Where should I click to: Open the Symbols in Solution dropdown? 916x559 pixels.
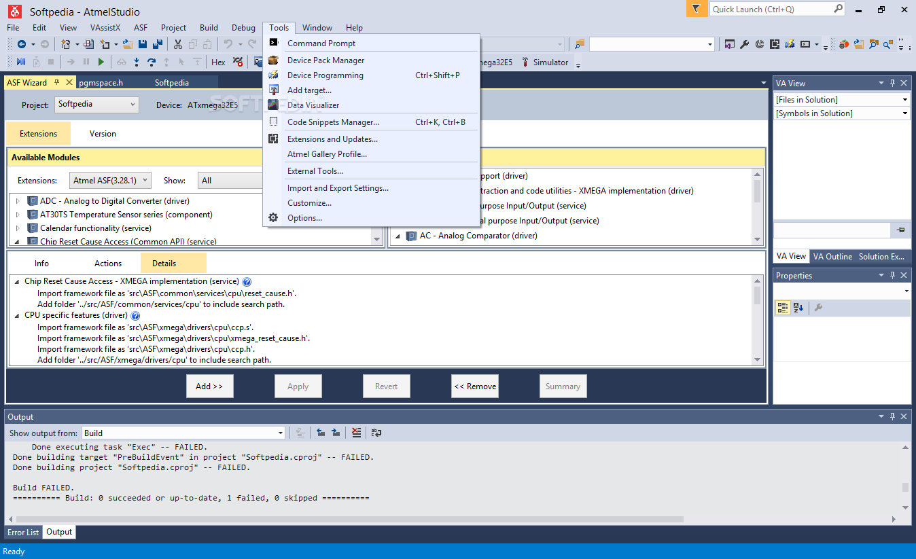click(x=842, y=113)
